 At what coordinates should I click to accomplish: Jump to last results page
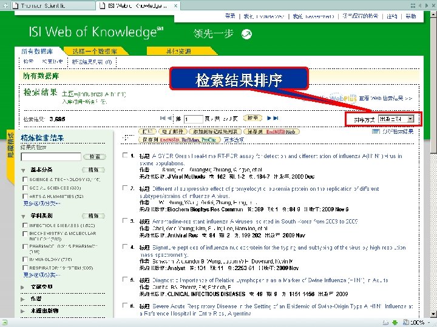click(x=276, y=118)
